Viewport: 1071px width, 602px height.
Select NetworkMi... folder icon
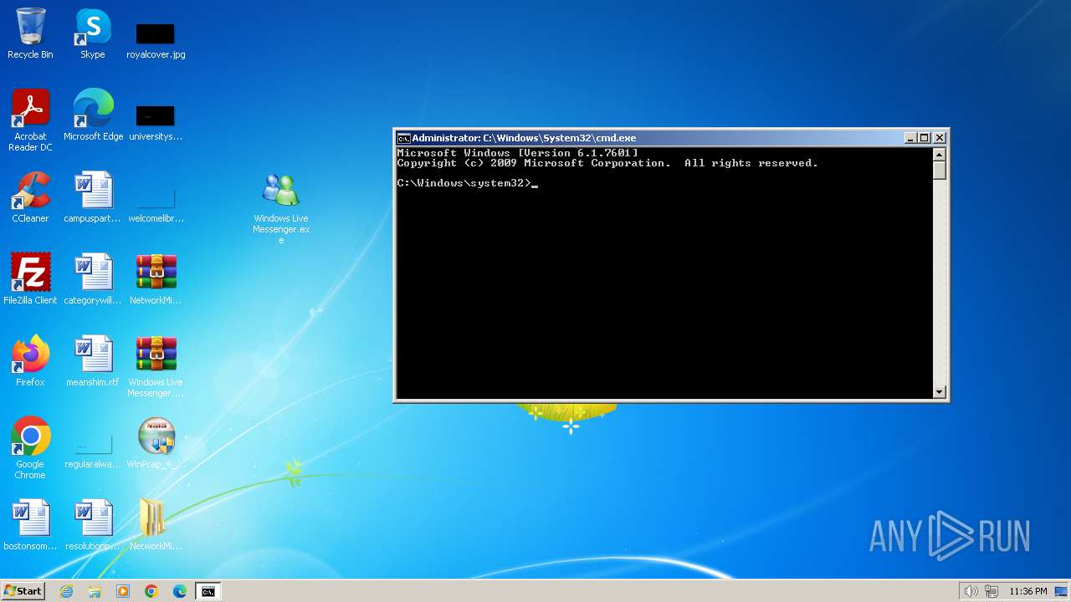(x=156, y=525)
